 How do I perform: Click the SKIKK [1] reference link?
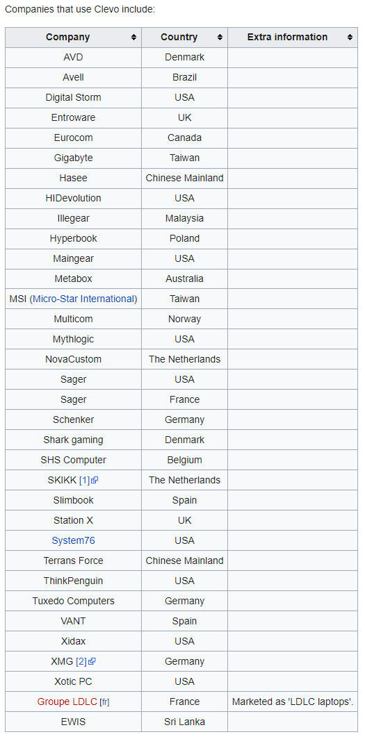(84, 480)
